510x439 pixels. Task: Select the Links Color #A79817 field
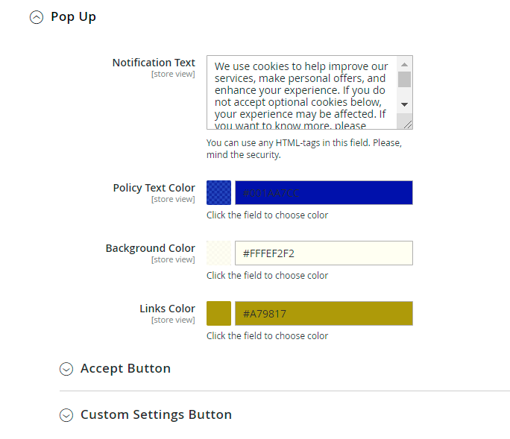click(x=324, y=313)
